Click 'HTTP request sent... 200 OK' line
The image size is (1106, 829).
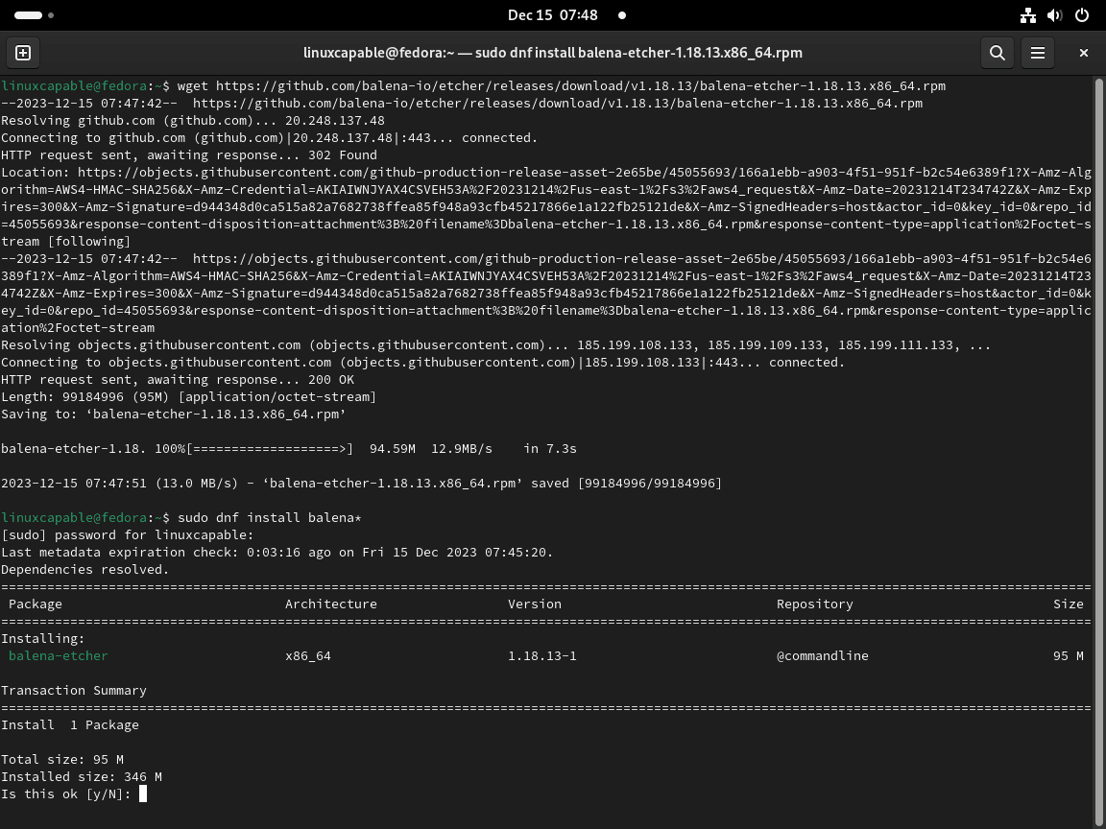point(177,379)
